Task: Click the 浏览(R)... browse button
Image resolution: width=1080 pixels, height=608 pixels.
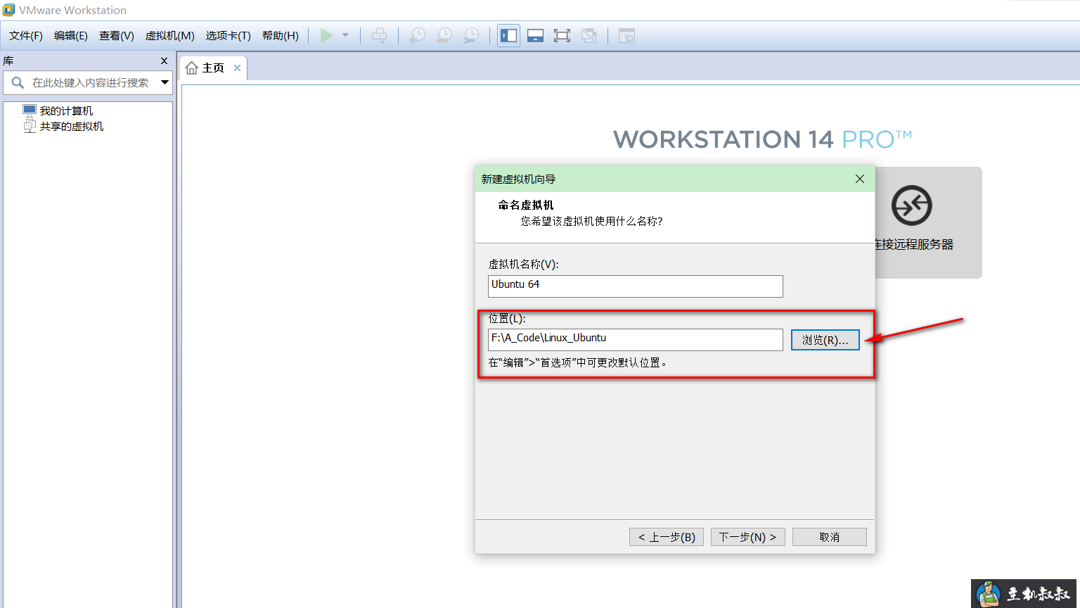Action: 825,340
